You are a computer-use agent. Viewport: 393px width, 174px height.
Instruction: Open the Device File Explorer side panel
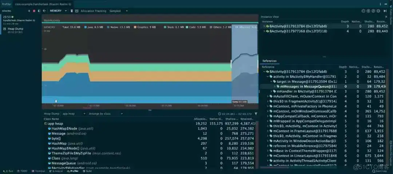point(391,153)
